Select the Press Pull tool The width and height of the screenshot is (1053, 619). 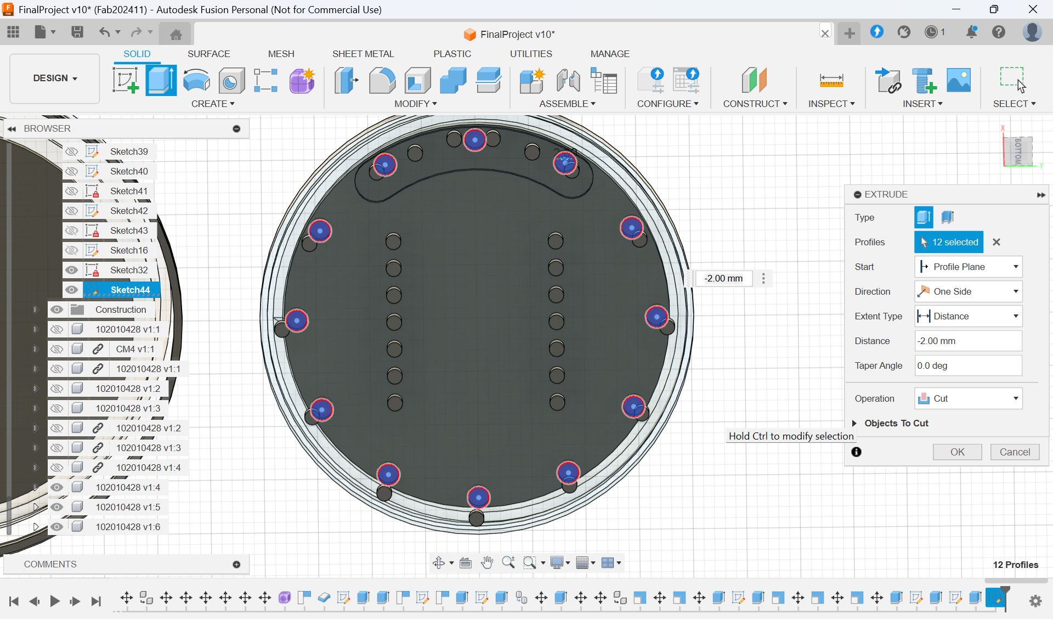(x=347, y=80)
